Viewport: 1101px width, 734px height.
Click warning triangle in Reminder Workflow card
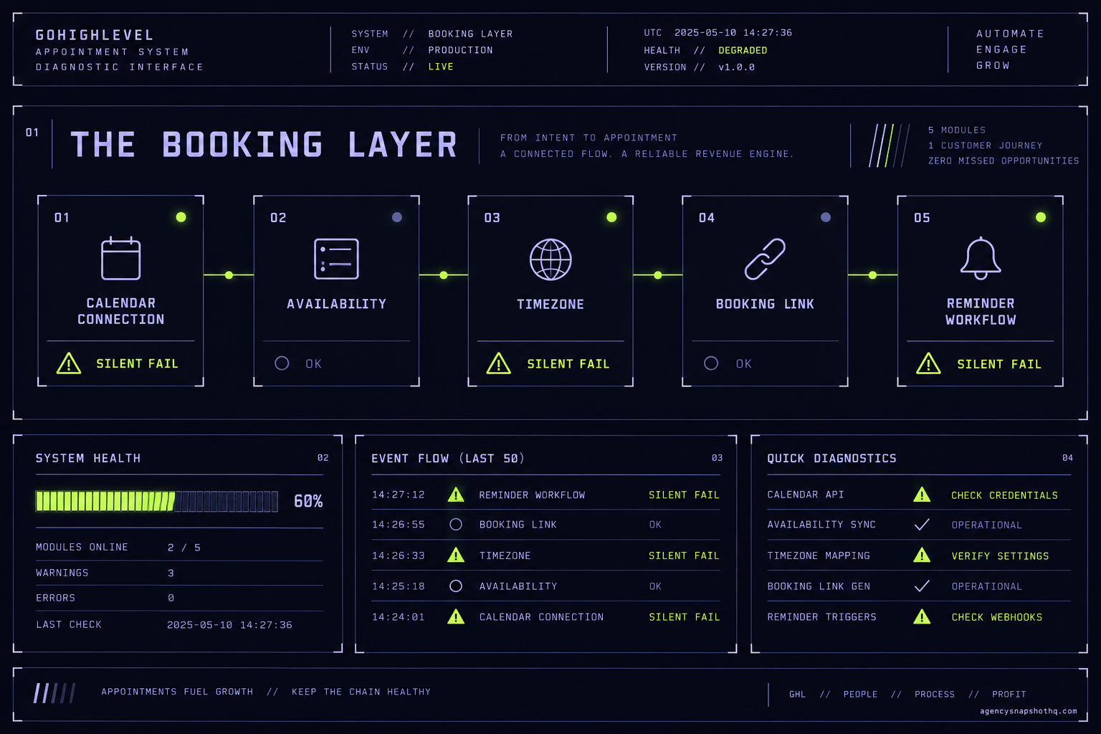[929, 363]
